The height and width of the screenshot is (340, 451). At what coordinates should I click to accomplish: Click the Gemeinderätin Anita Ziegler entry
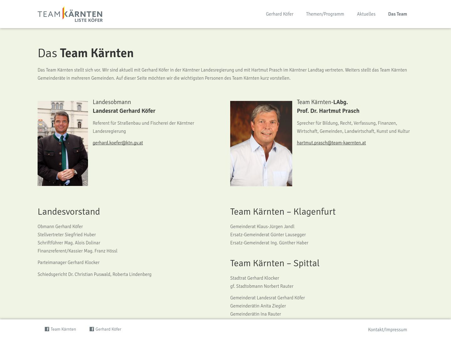pyautogui.click(x=258, y=306)
